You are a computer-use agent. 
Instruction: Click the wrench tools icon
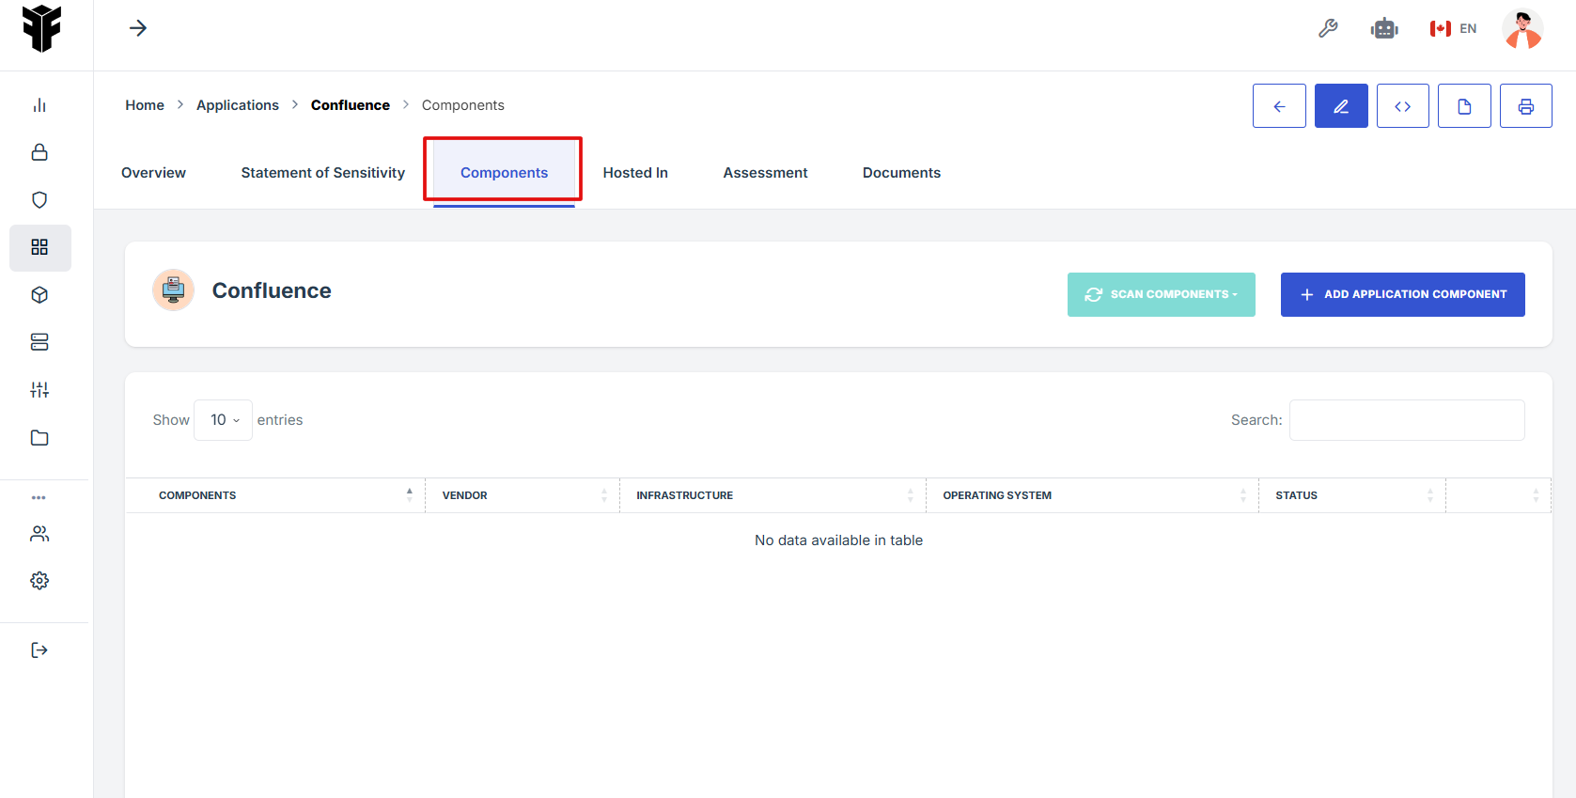tap(1328, 29)
